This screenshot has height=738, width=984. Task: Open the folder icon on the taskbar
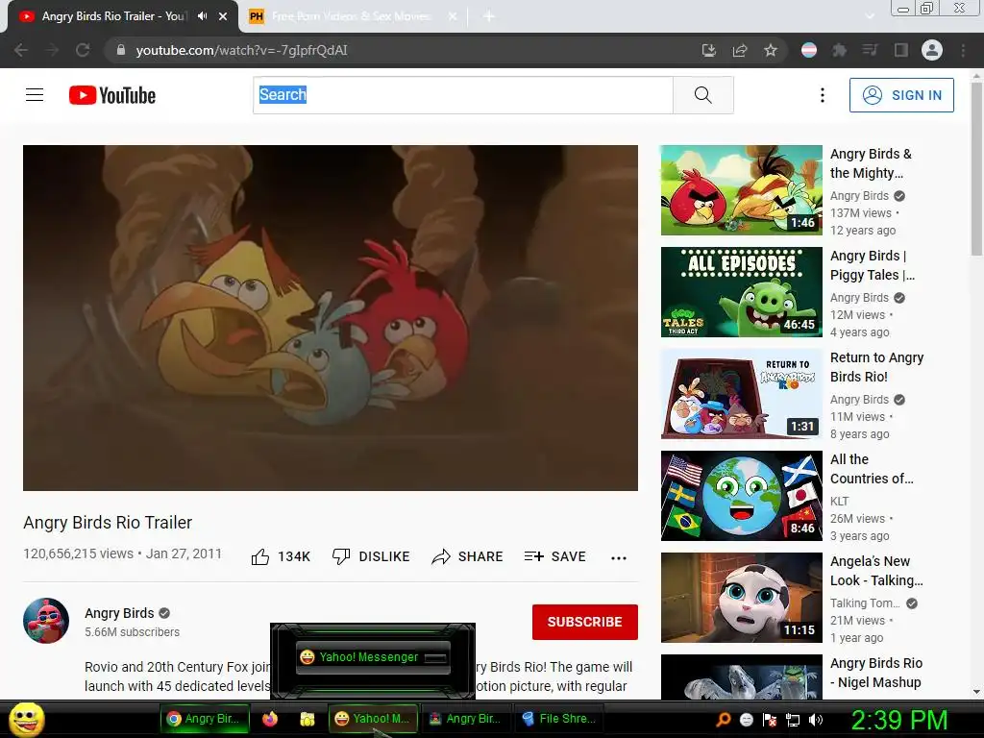tap(307, 719)
